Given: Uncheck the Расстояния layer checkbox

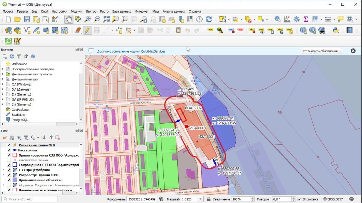Looking at the screenshot, I should coord(9,150).
